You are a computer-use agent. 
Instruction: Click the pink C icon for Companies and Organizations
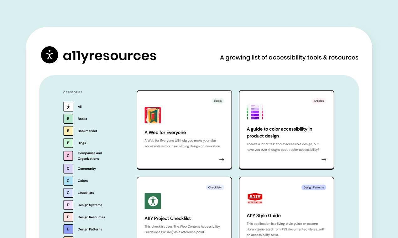tap(68, 156)
